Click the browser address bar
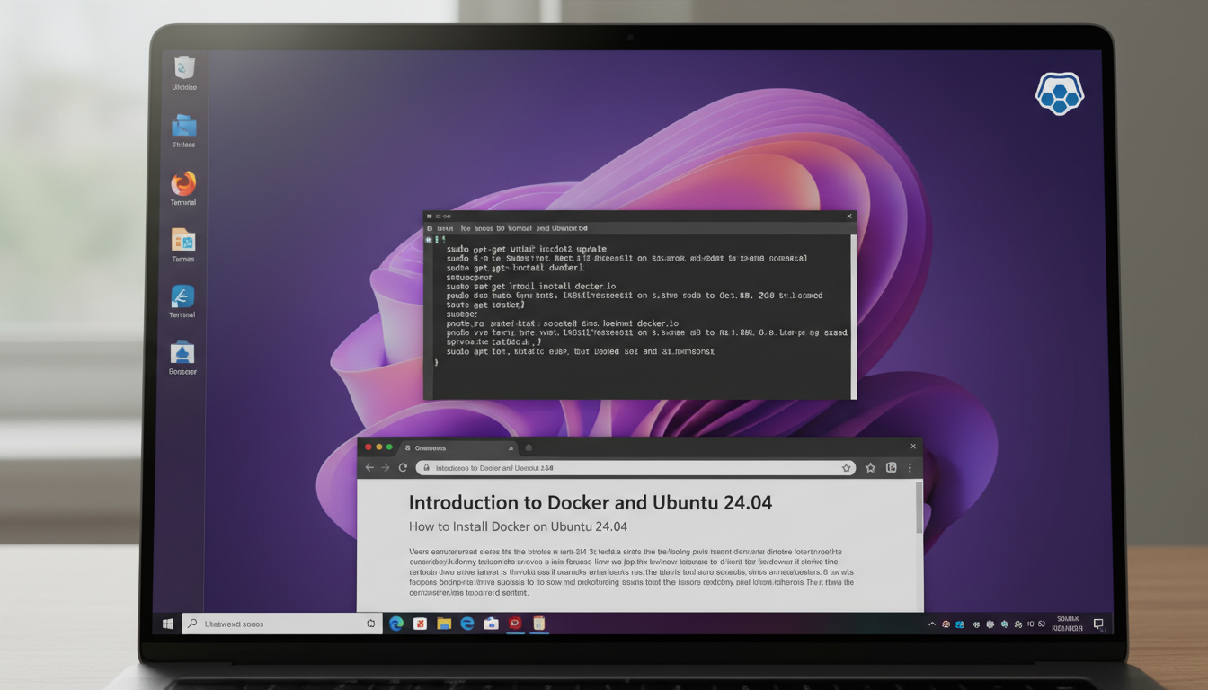Screen dimensions: 1208x690 point(636,468)
